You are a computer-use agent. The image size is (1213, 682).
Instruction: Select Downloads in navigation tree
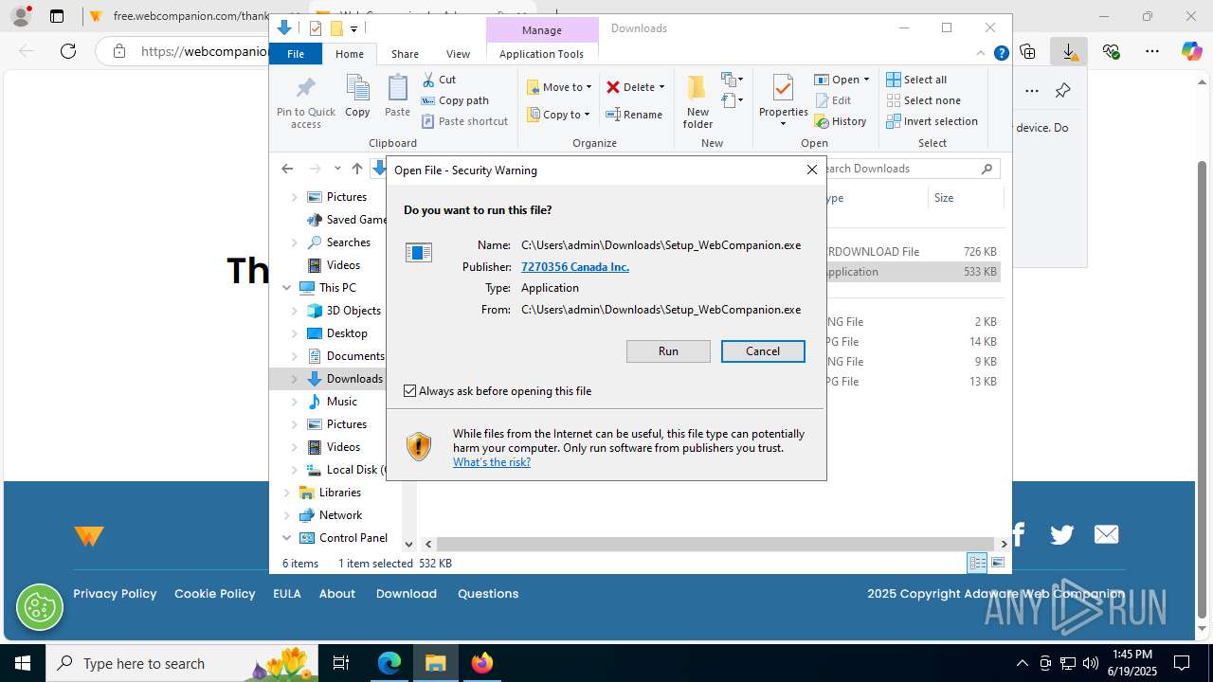354,379
